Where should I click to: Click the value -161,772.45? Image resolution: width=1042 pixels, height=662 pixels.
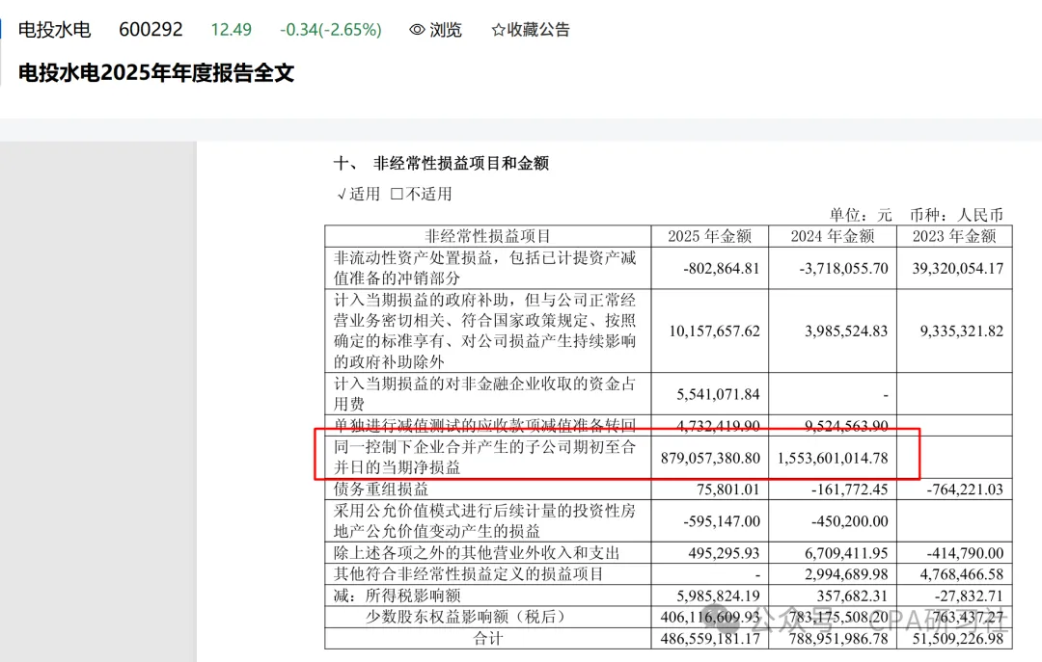click(850, 490)
